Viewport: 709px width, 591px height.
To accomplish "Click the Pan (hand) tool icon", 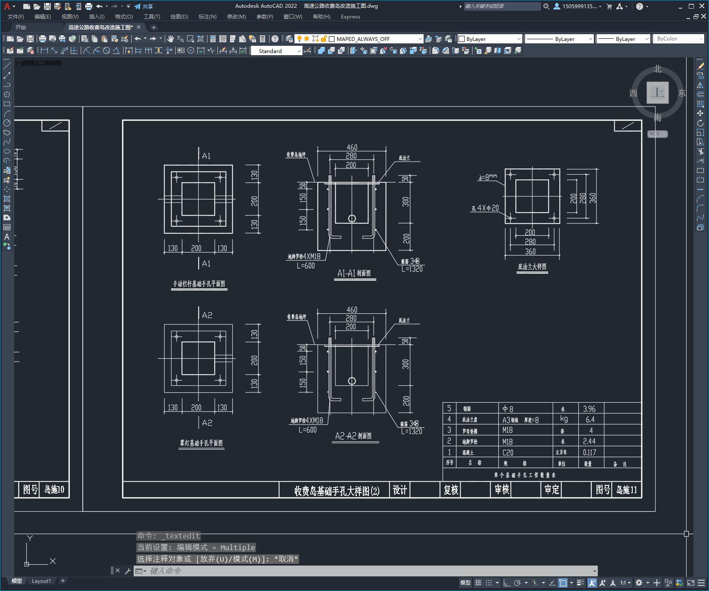I will [171, 39].
